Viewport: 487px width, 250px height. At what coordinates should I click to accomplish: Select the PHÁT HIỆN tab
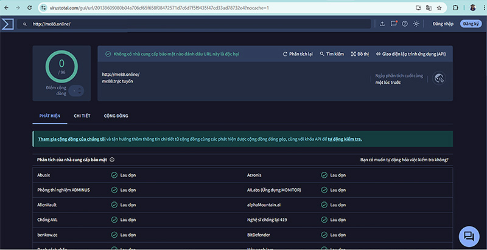pos(50,116)
